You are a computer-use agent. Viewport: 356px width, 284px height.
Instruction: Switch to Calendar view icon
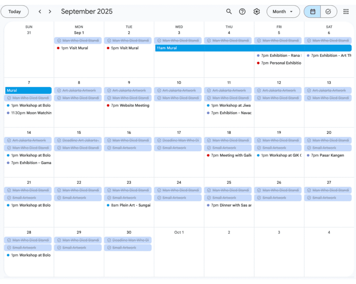pos(312,11)
